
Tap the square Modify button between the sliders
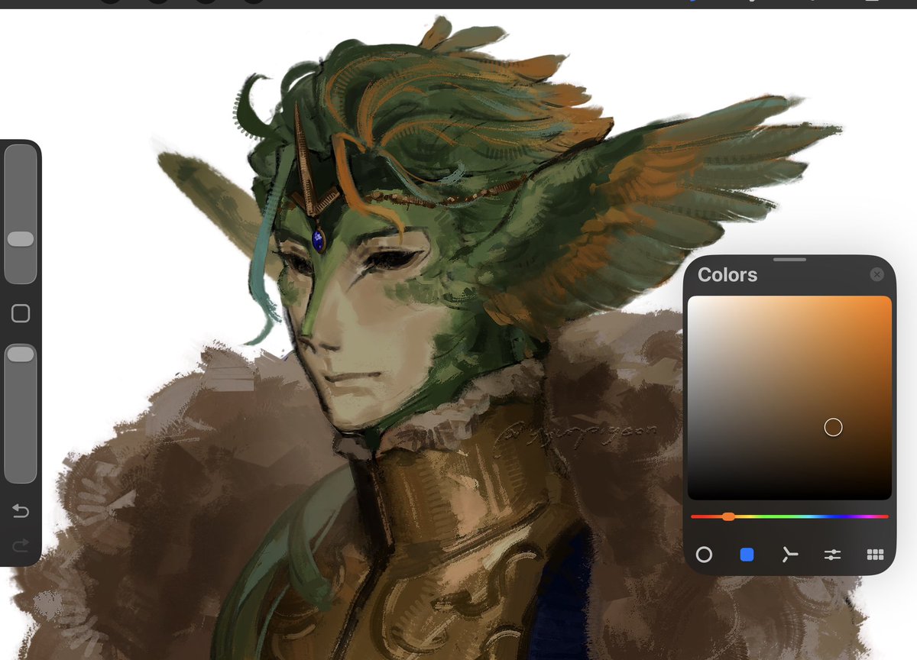21,313
